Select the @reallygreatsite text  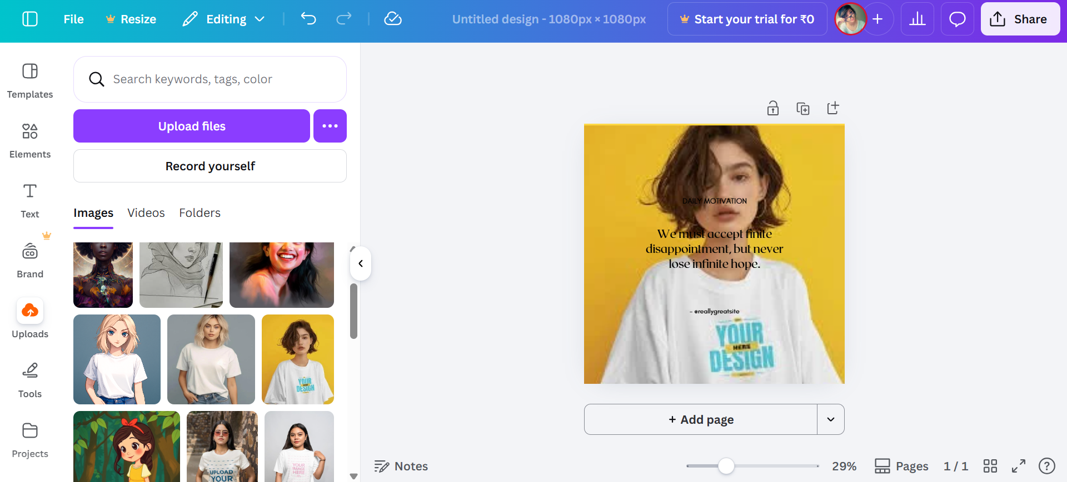[x=715, y=311]
